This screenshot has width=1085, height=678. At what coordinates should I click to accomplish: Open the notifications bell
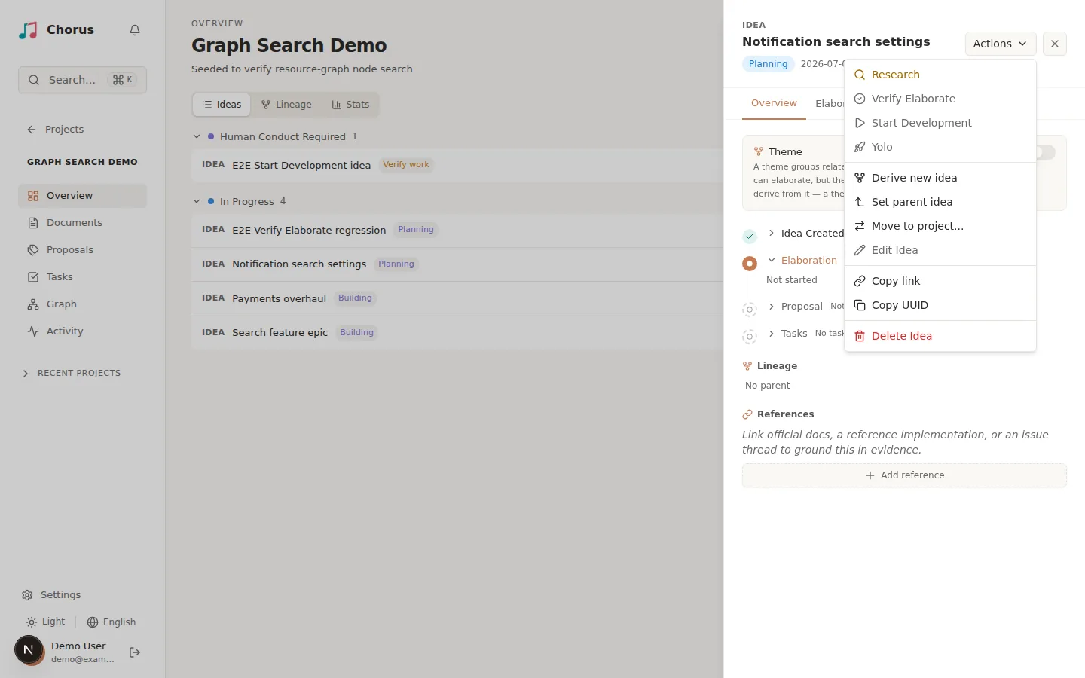(135, 30)
